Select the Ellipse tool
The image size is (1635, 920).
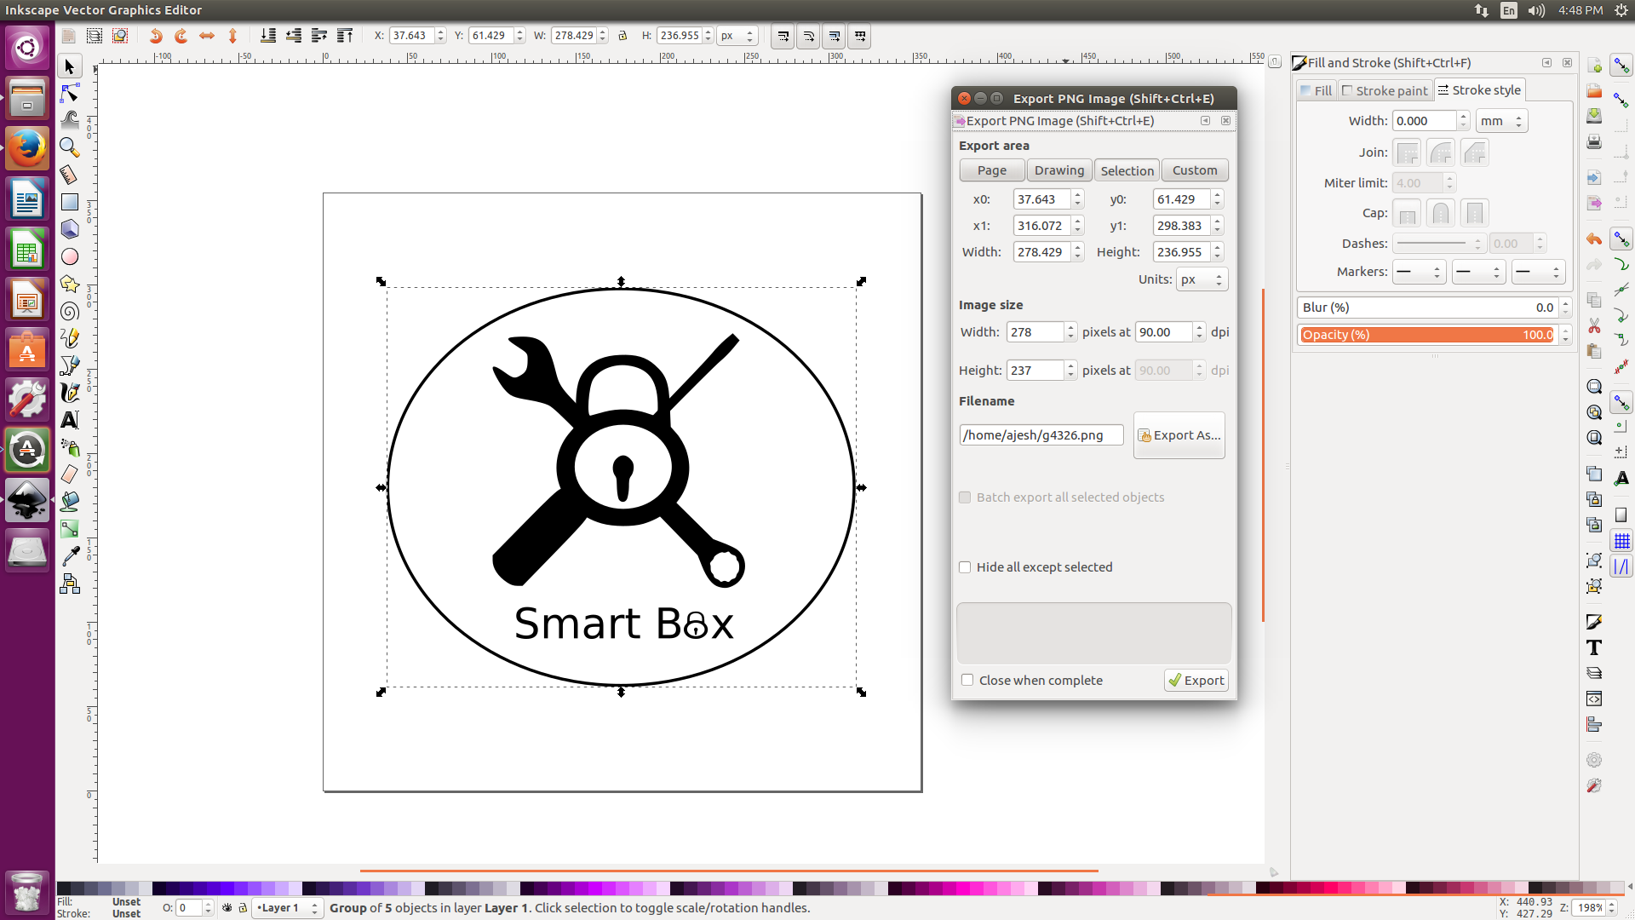pos(69,256)
